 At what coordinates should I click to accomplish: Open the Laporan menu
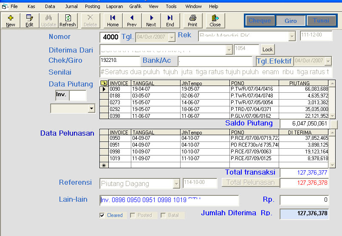[x=115, y=6]
